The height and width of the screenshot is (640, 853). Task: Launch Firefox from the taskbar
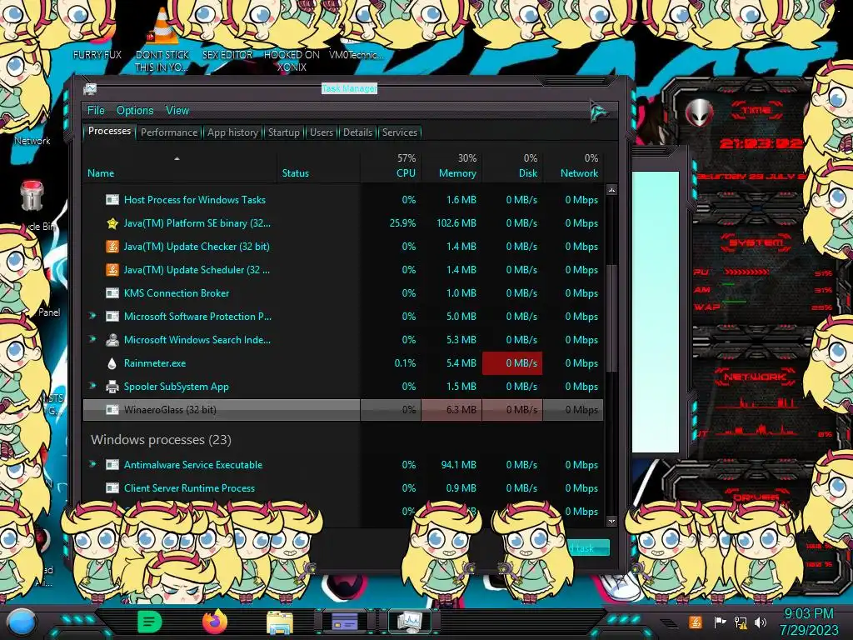(x=214, y=622)
